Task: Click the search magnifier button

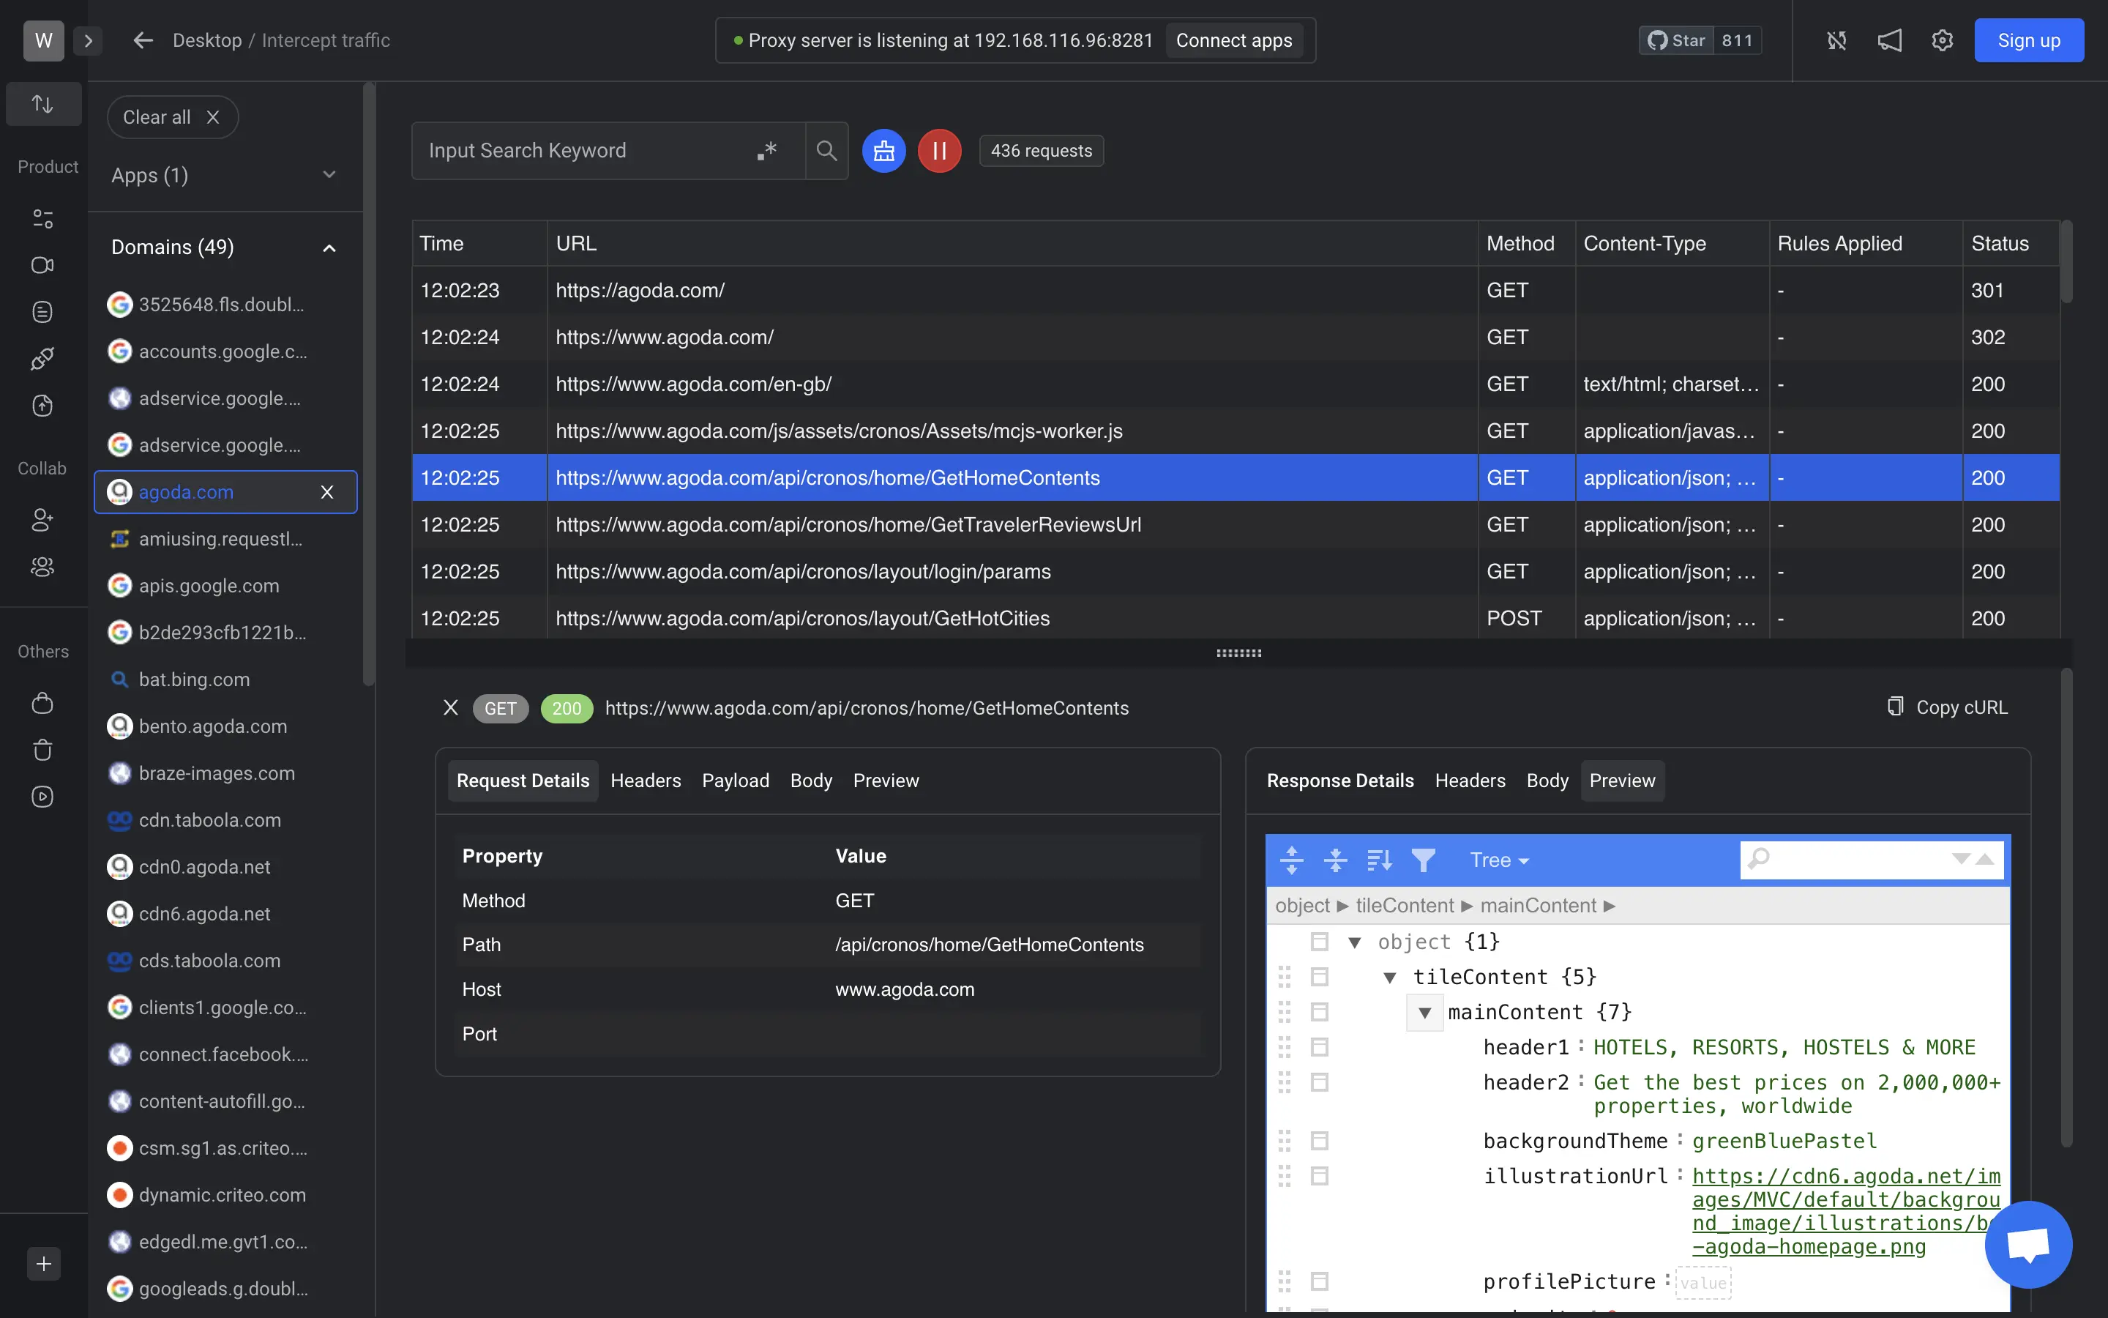Action: [x=826, y=151]
